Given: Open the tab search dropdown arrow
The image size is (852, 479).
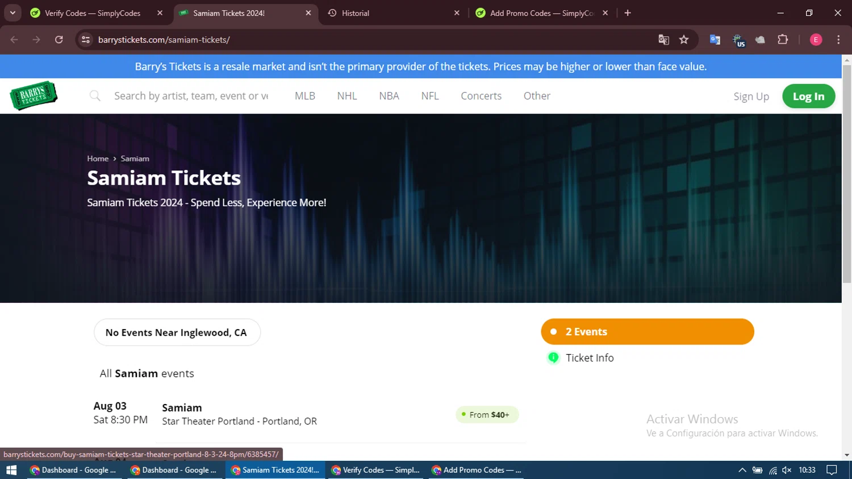Looking at the screenshot, I should point(12,13).
